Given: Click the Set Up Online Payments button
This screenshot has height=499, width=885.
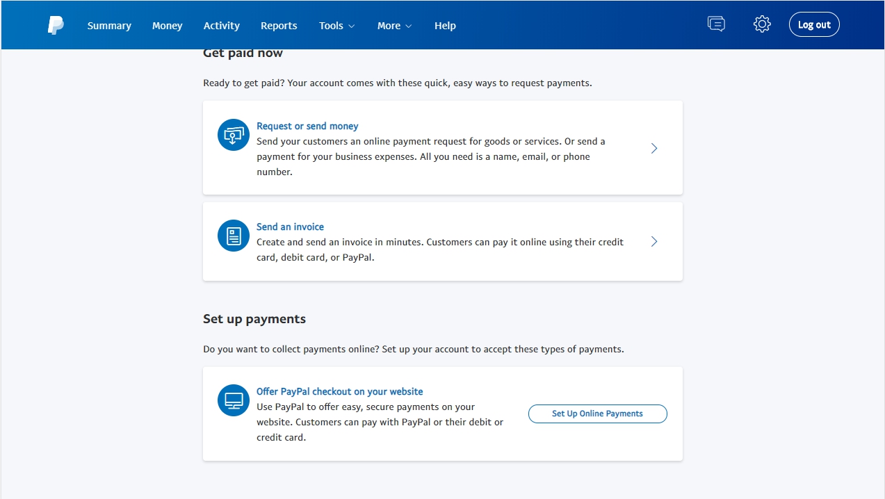Looking at the screenshot, I should (x=596, y=414).
